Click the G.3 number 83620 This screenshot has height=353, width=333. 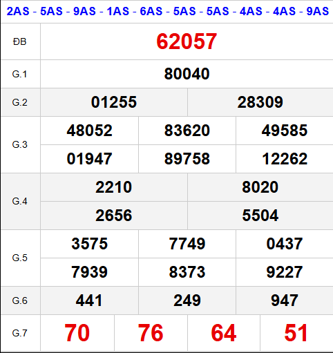pyautogui.click(x=187, y=131)
